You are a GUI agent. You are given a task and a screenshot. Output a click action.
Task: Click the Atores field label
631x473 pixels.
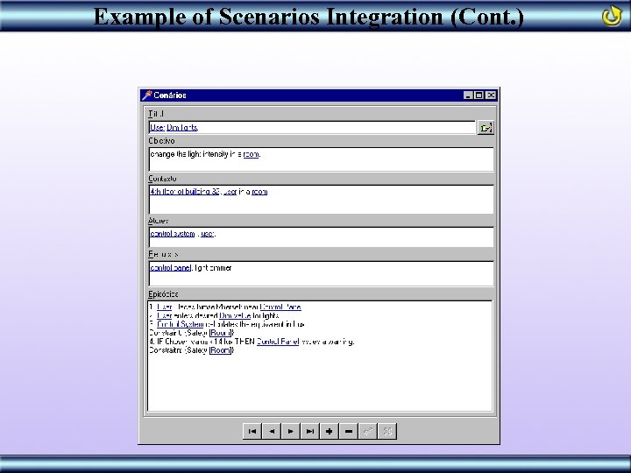coord(158,221)
